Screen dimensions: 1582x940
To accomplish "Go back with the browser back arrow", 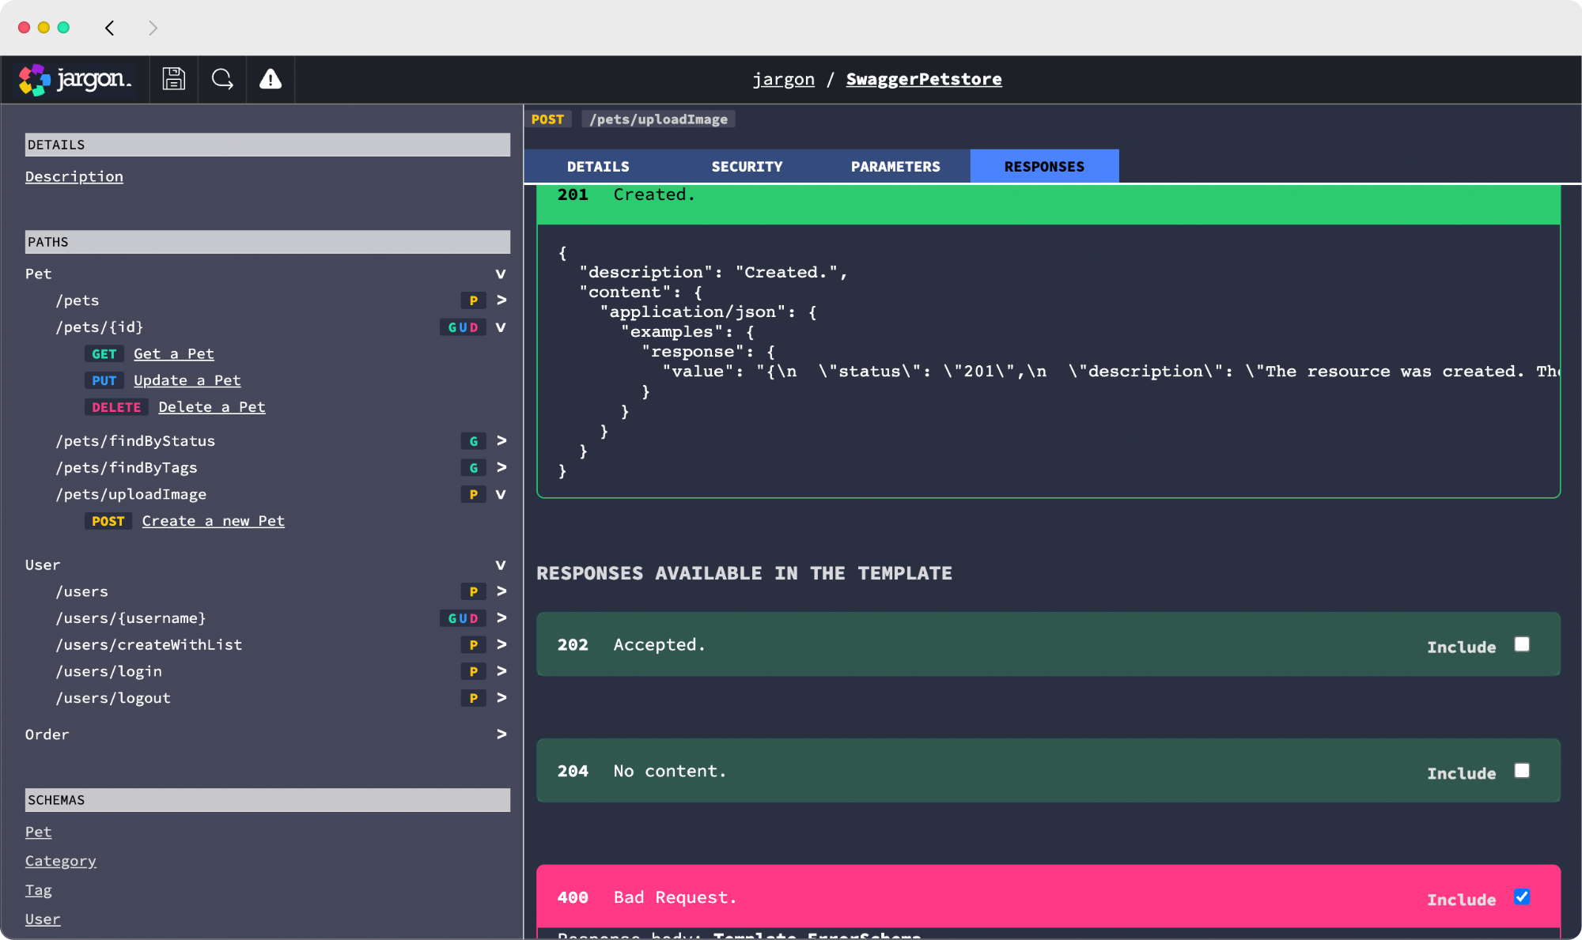I will tap(110, 28).
